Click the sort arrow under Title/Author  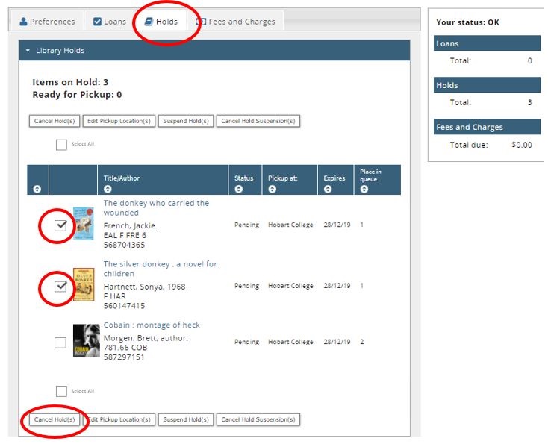tap(108, 190)
